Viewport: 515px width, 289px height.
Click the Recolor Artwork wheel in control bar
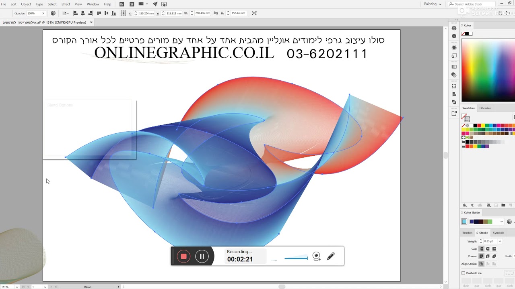[53, 13]
